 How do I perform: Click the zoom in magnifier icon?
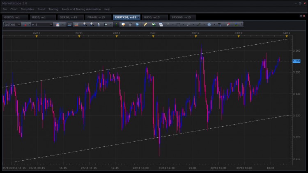click(x=85, y=24)
